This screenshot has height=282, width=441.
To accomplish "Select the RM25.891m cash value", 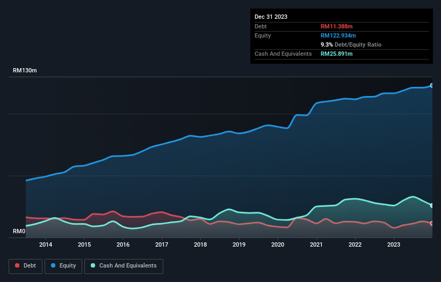I will tap(336, 54).
